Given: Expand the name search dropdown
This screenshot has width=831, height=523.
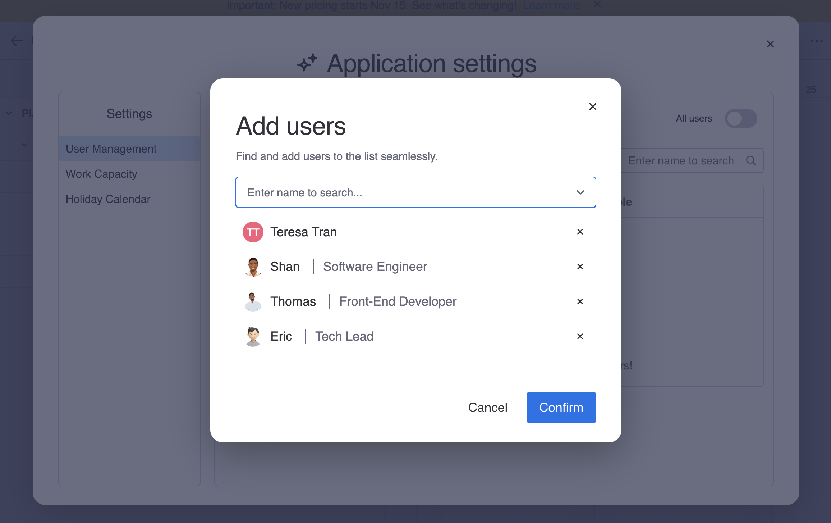Looking at the screenshot, I should (x=580, y=192).
